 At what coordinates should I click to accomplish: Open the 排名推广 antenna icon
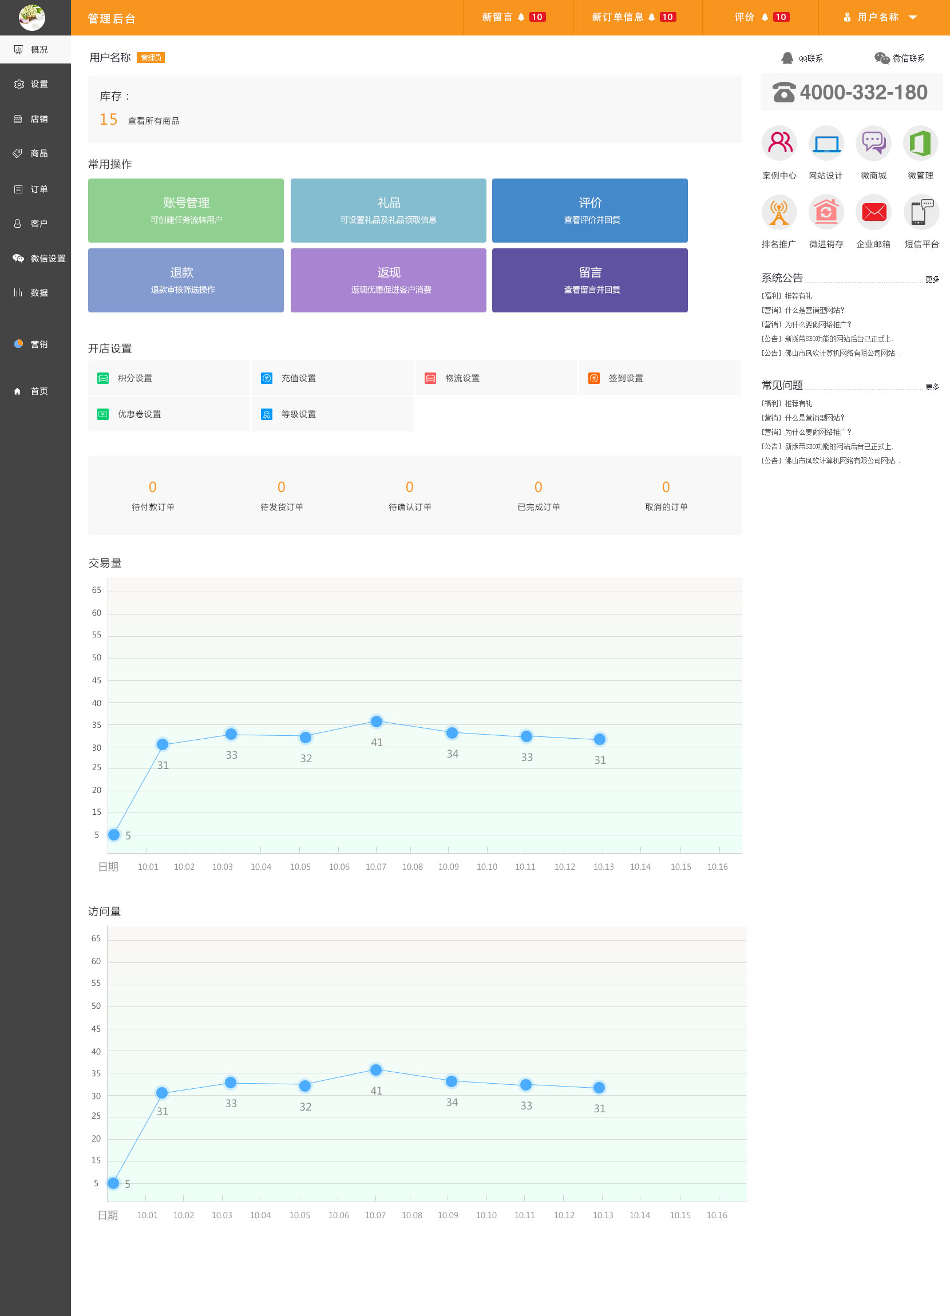click(x=779, y=212)
